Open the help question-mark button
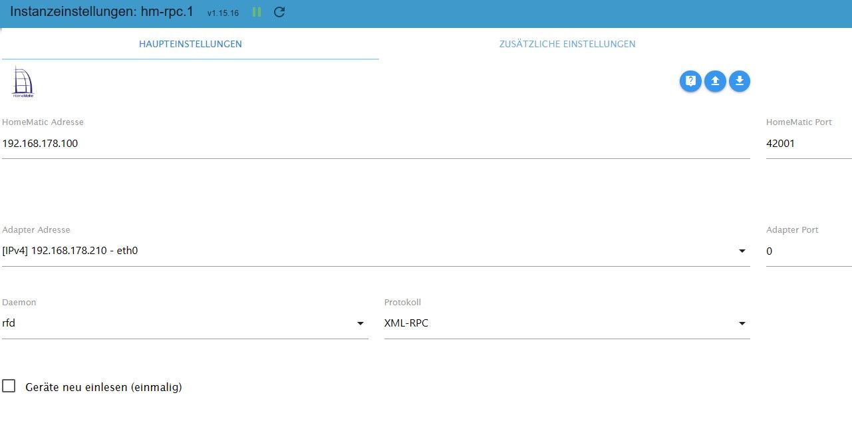Screen dimensions: 852x421 [690, 81]
